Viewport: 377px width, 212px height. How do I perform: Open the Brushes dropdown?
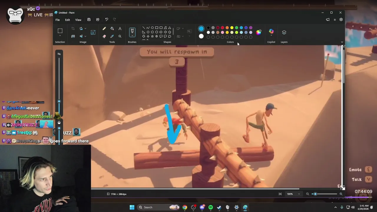pyautogui.click(x=132, y=36)
